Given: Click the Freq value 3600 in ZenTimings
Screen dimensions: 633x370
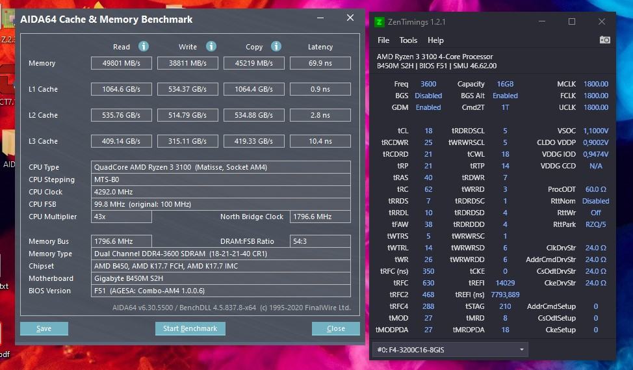Looking at the screenshot, I should click(428, 84).
